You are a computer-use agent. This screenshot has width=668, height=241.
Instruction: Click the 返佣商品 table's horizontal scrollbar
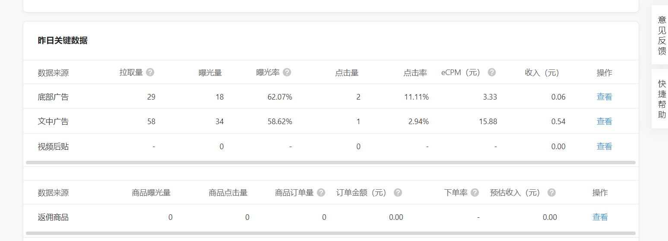point(330,233)
